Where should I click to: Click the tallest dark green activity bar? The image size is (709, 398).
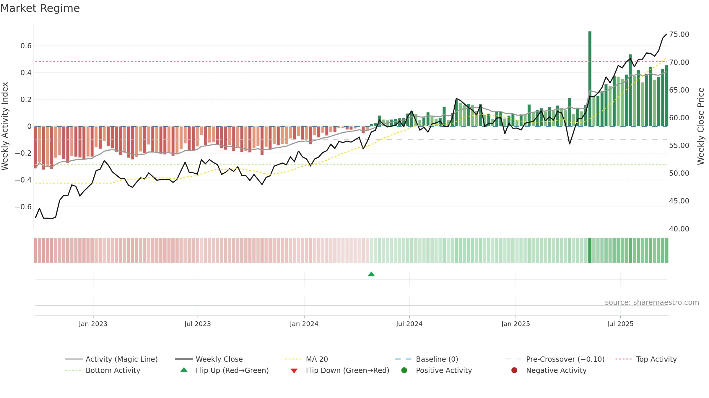click(590, 79)
